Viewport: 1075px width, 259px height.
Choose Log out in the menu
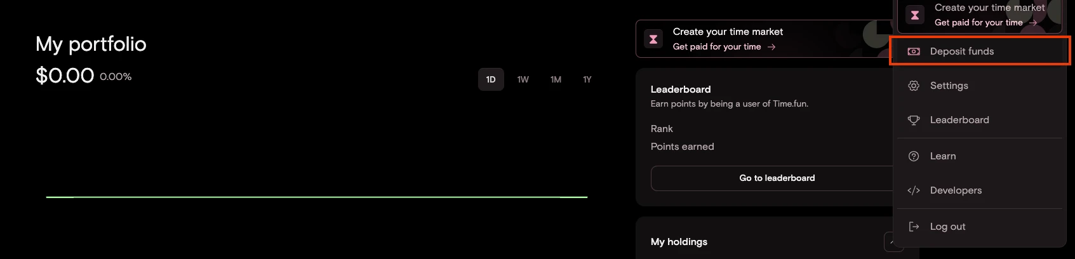(x=947, y=227)
